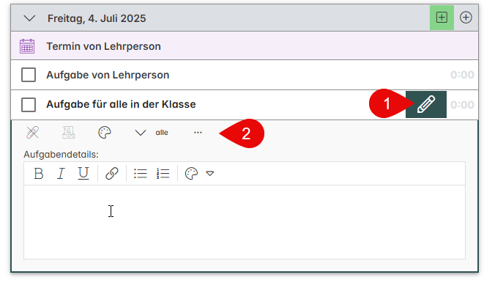Apply bold formatting in Aufgabendetails

pyautogui.click(x=39, y=173)
